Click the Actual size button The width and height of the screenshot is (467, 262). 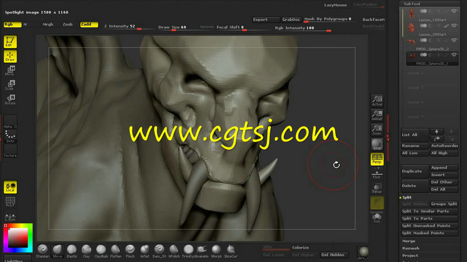pos(377,101)
